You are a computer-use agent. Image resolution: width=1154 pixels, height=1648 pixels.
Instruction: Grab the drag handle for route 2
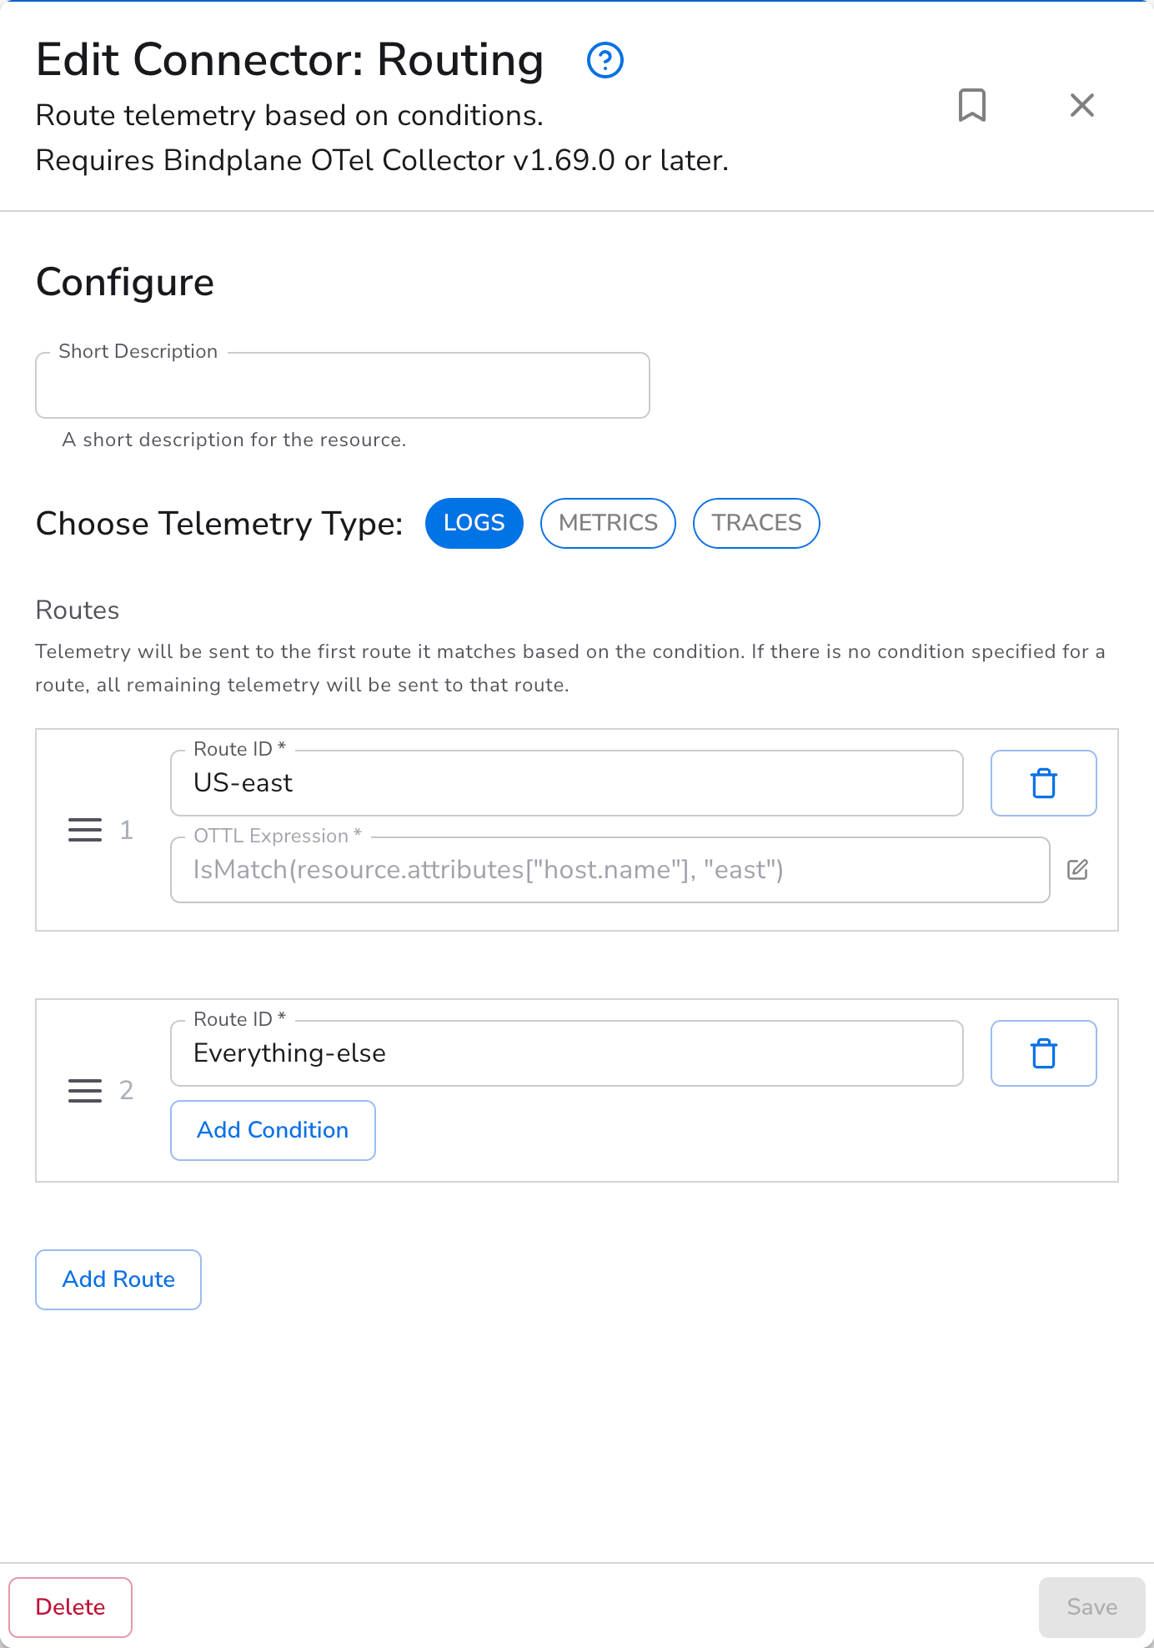[x=84, y=1091]
